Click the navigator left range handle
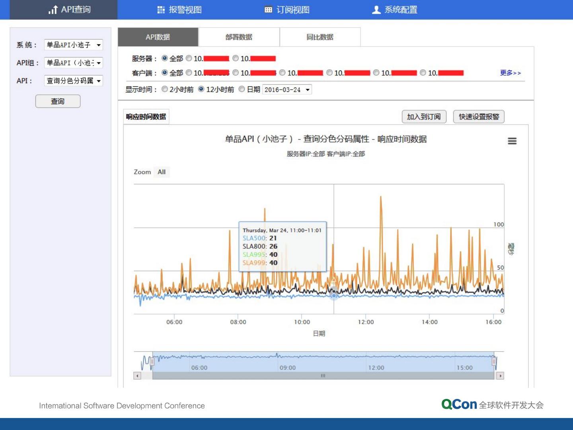The height and width of the screenshot is (430, 573). coord(152,362)
